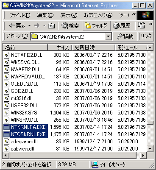Click the Up one folder icon

point(51,26)
